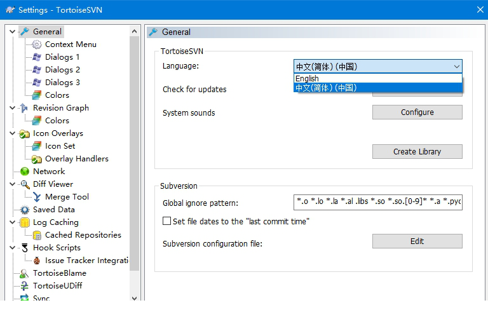Screen dimensions: 488x312
Task: Click the Overlay Handlers folder icon
Action: click(37, 159)
